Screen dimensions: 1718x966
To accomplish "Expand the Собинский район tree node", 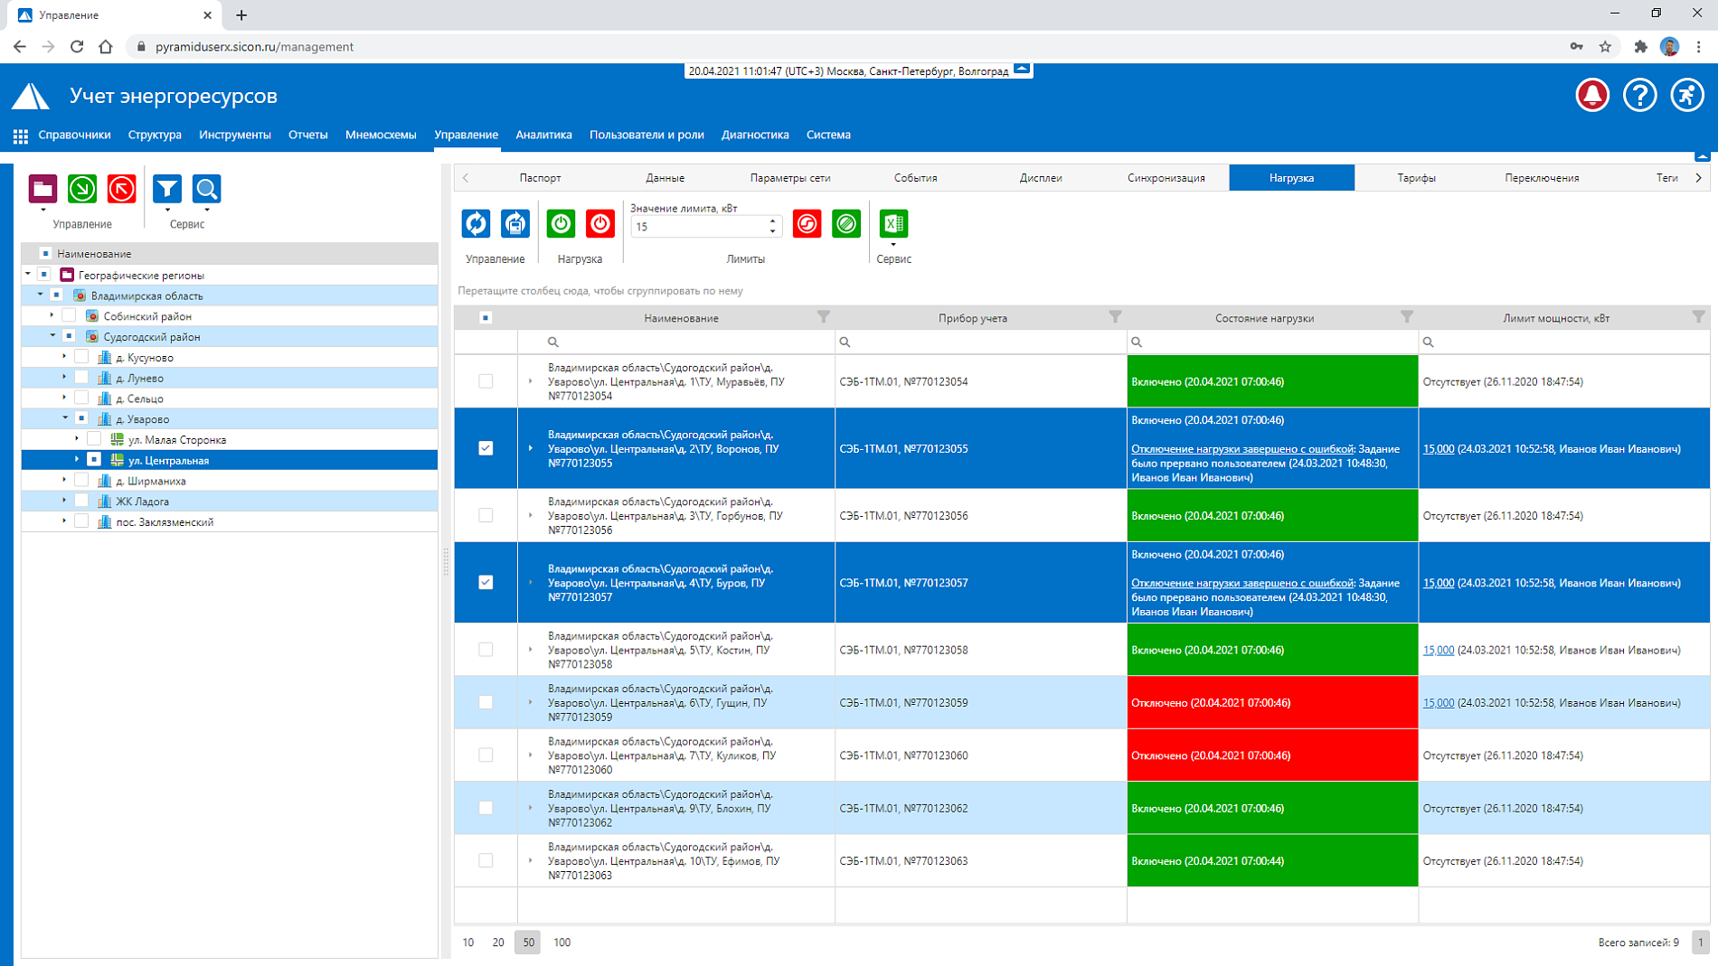I will pos(52,316).
